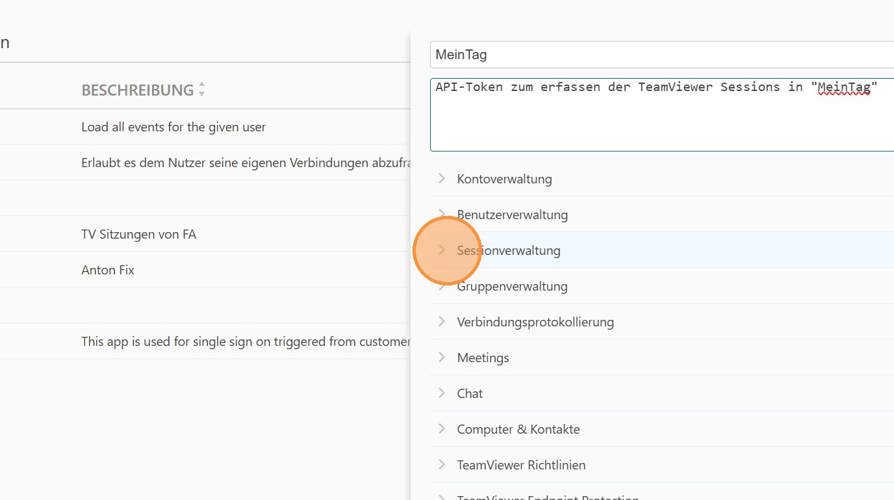
Task: Click the chevron beside Computer & Kontakte
Action: 442,428
